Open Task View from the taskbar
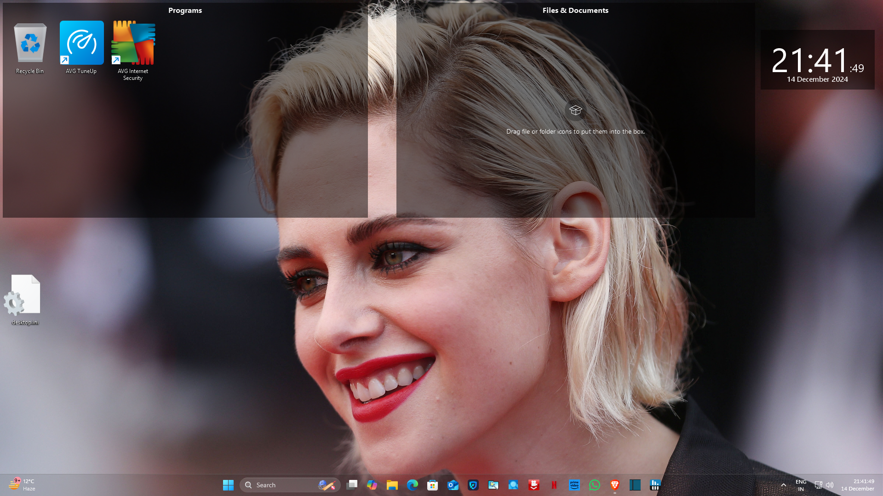 tap(352, 485)
